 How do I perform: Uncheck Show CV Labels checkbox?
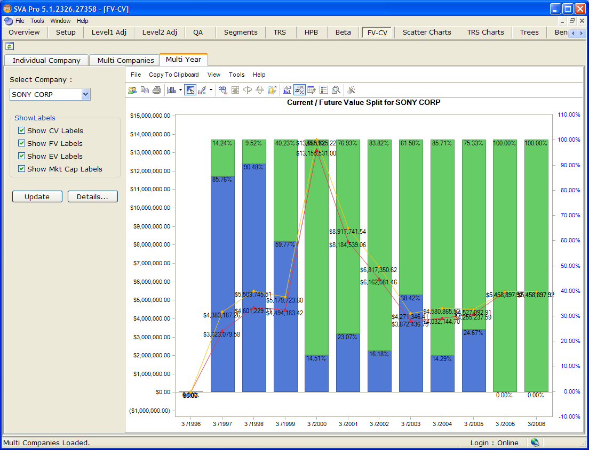click(22, 130)
